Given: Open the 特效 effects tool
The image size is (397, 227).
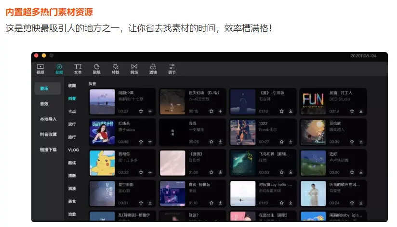Looking at the screenshot, I should pos(116,69).
